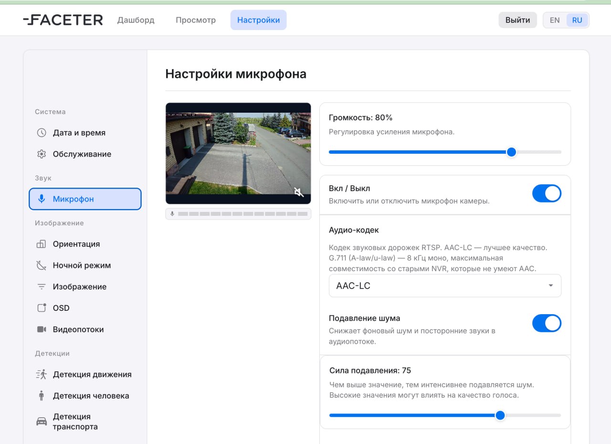Screen dimensions: 611x444
Task: Select the Настройки tab
Action: tap(258, 20)
